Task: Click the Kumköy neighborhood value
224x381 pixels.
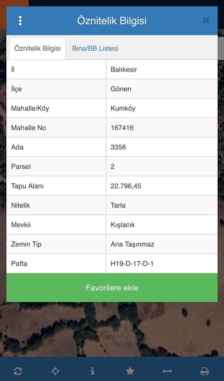Action: pos(123,108)
